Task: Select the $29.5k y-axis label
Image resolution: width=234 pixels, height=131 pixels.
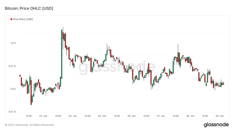Action: pos(12,112)
